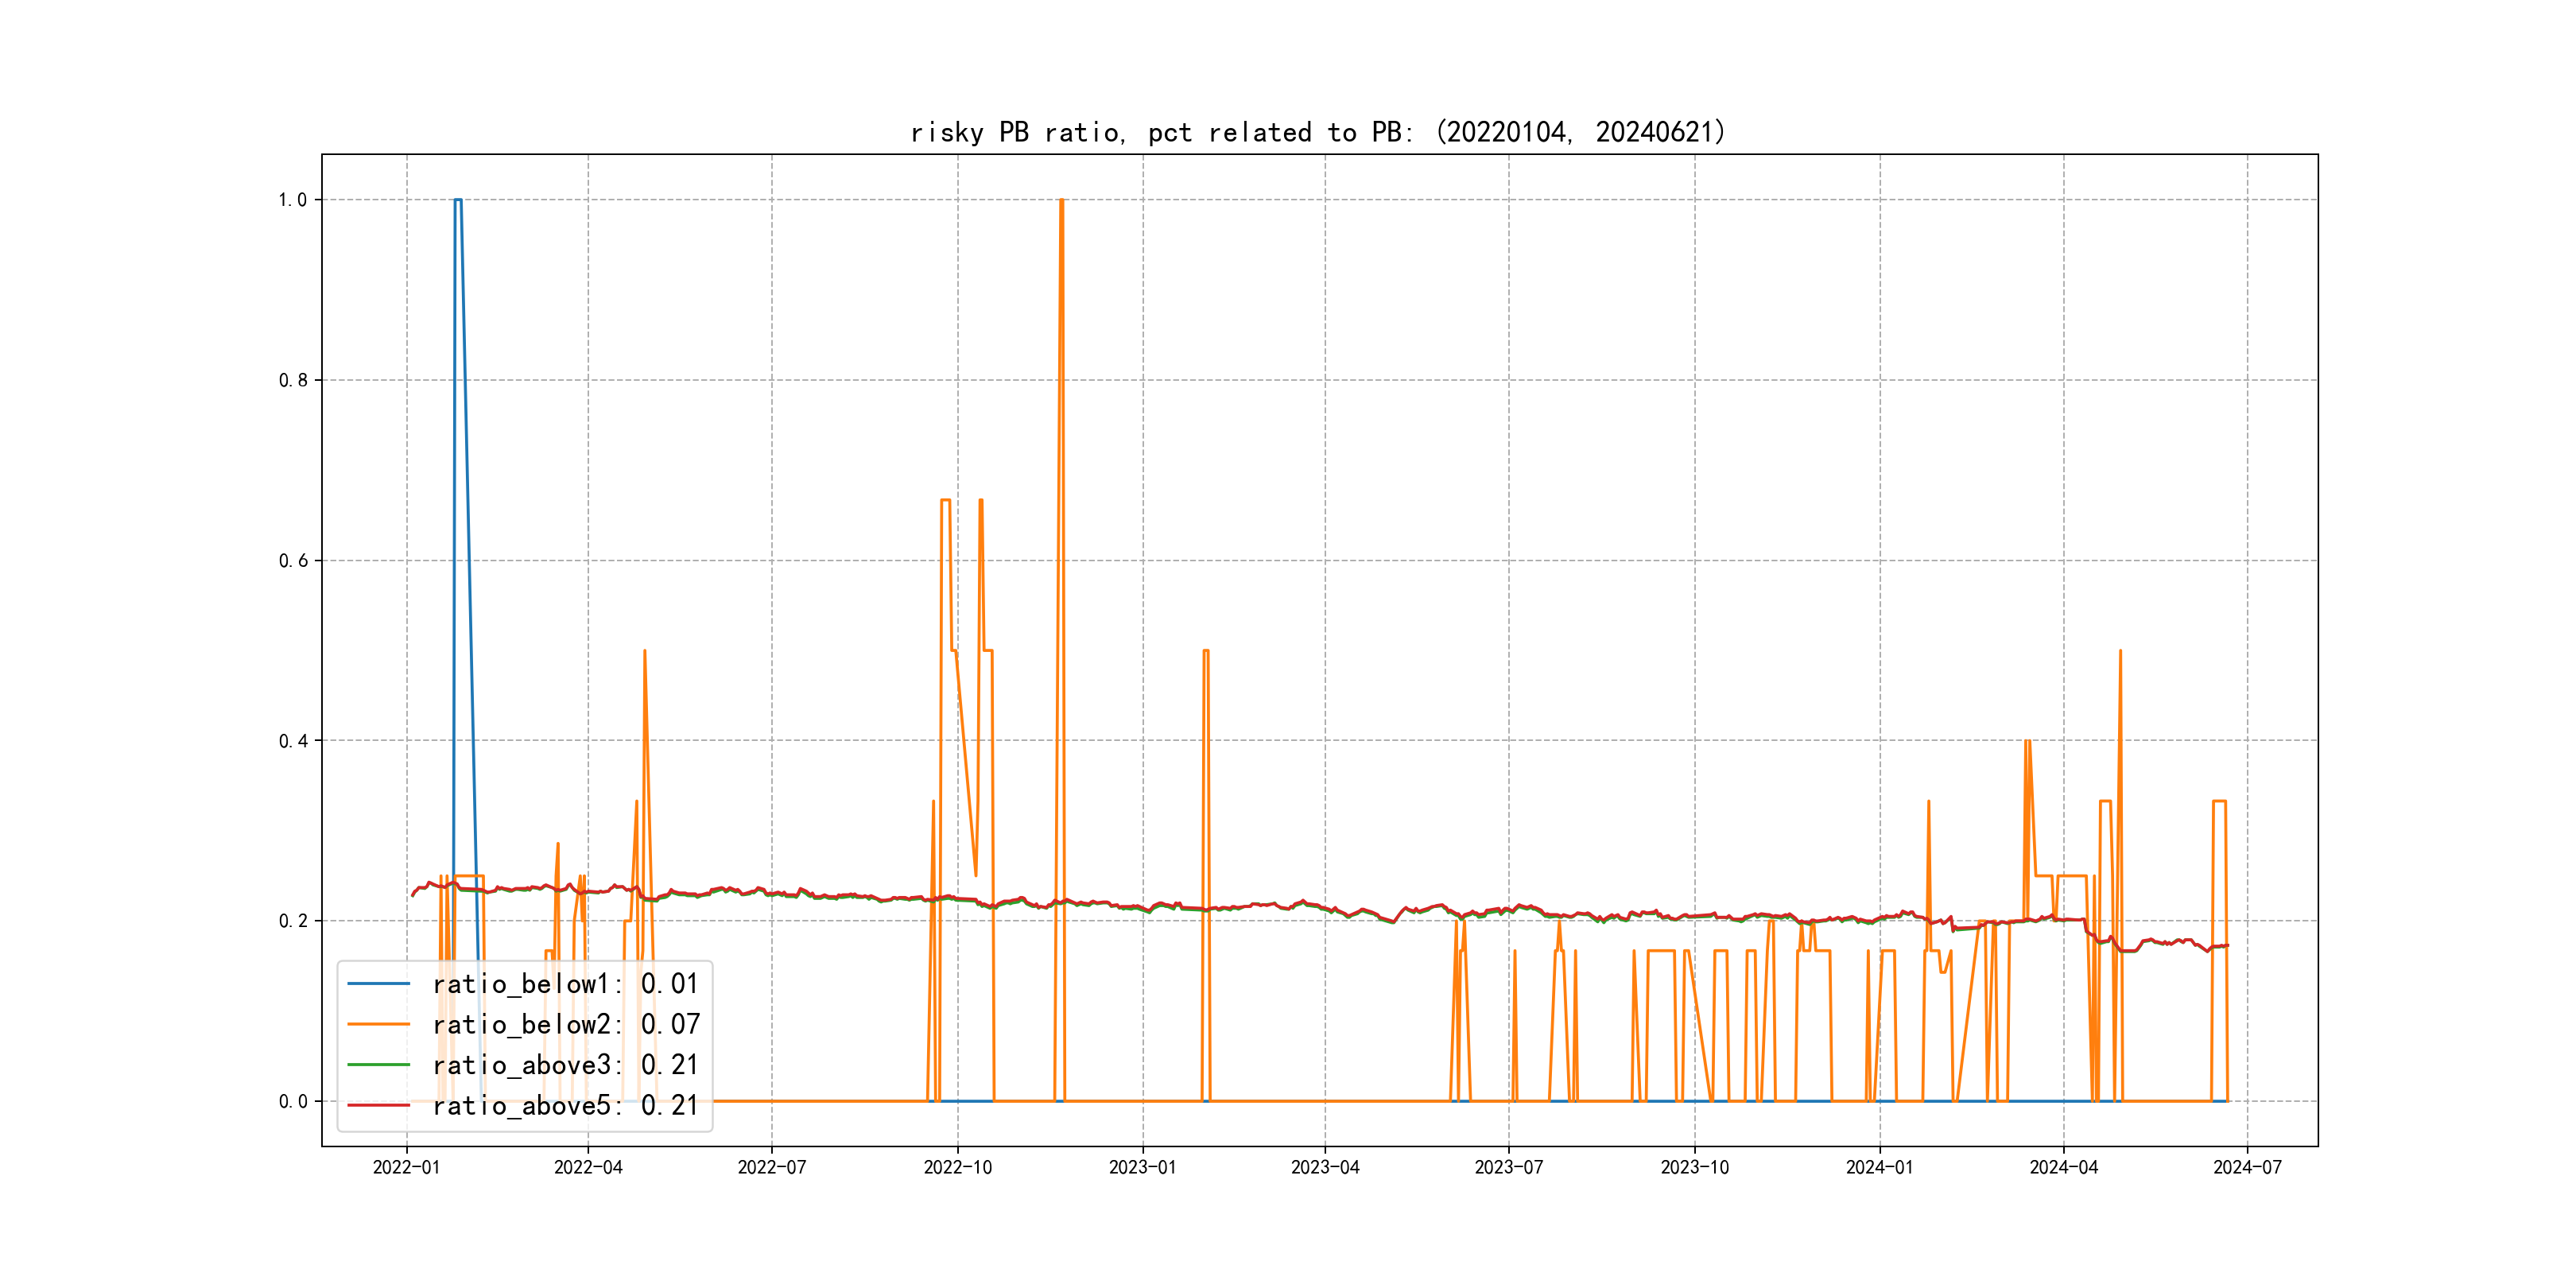This screenshot has height=1288, width=2576.
Task: Click the red ratio_above5 legend line
Action: point(378,1105)
